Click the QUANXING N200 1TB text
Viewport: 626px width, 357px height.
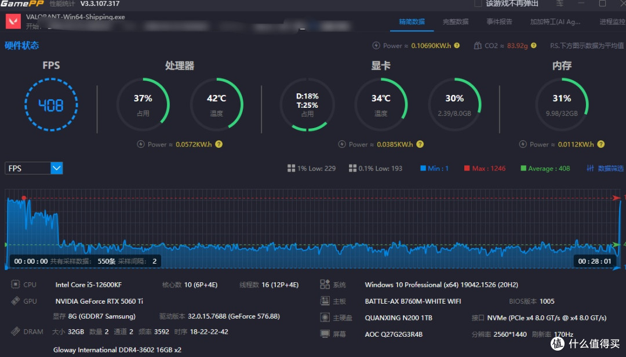pyautogui.click(x=398, y=318)
